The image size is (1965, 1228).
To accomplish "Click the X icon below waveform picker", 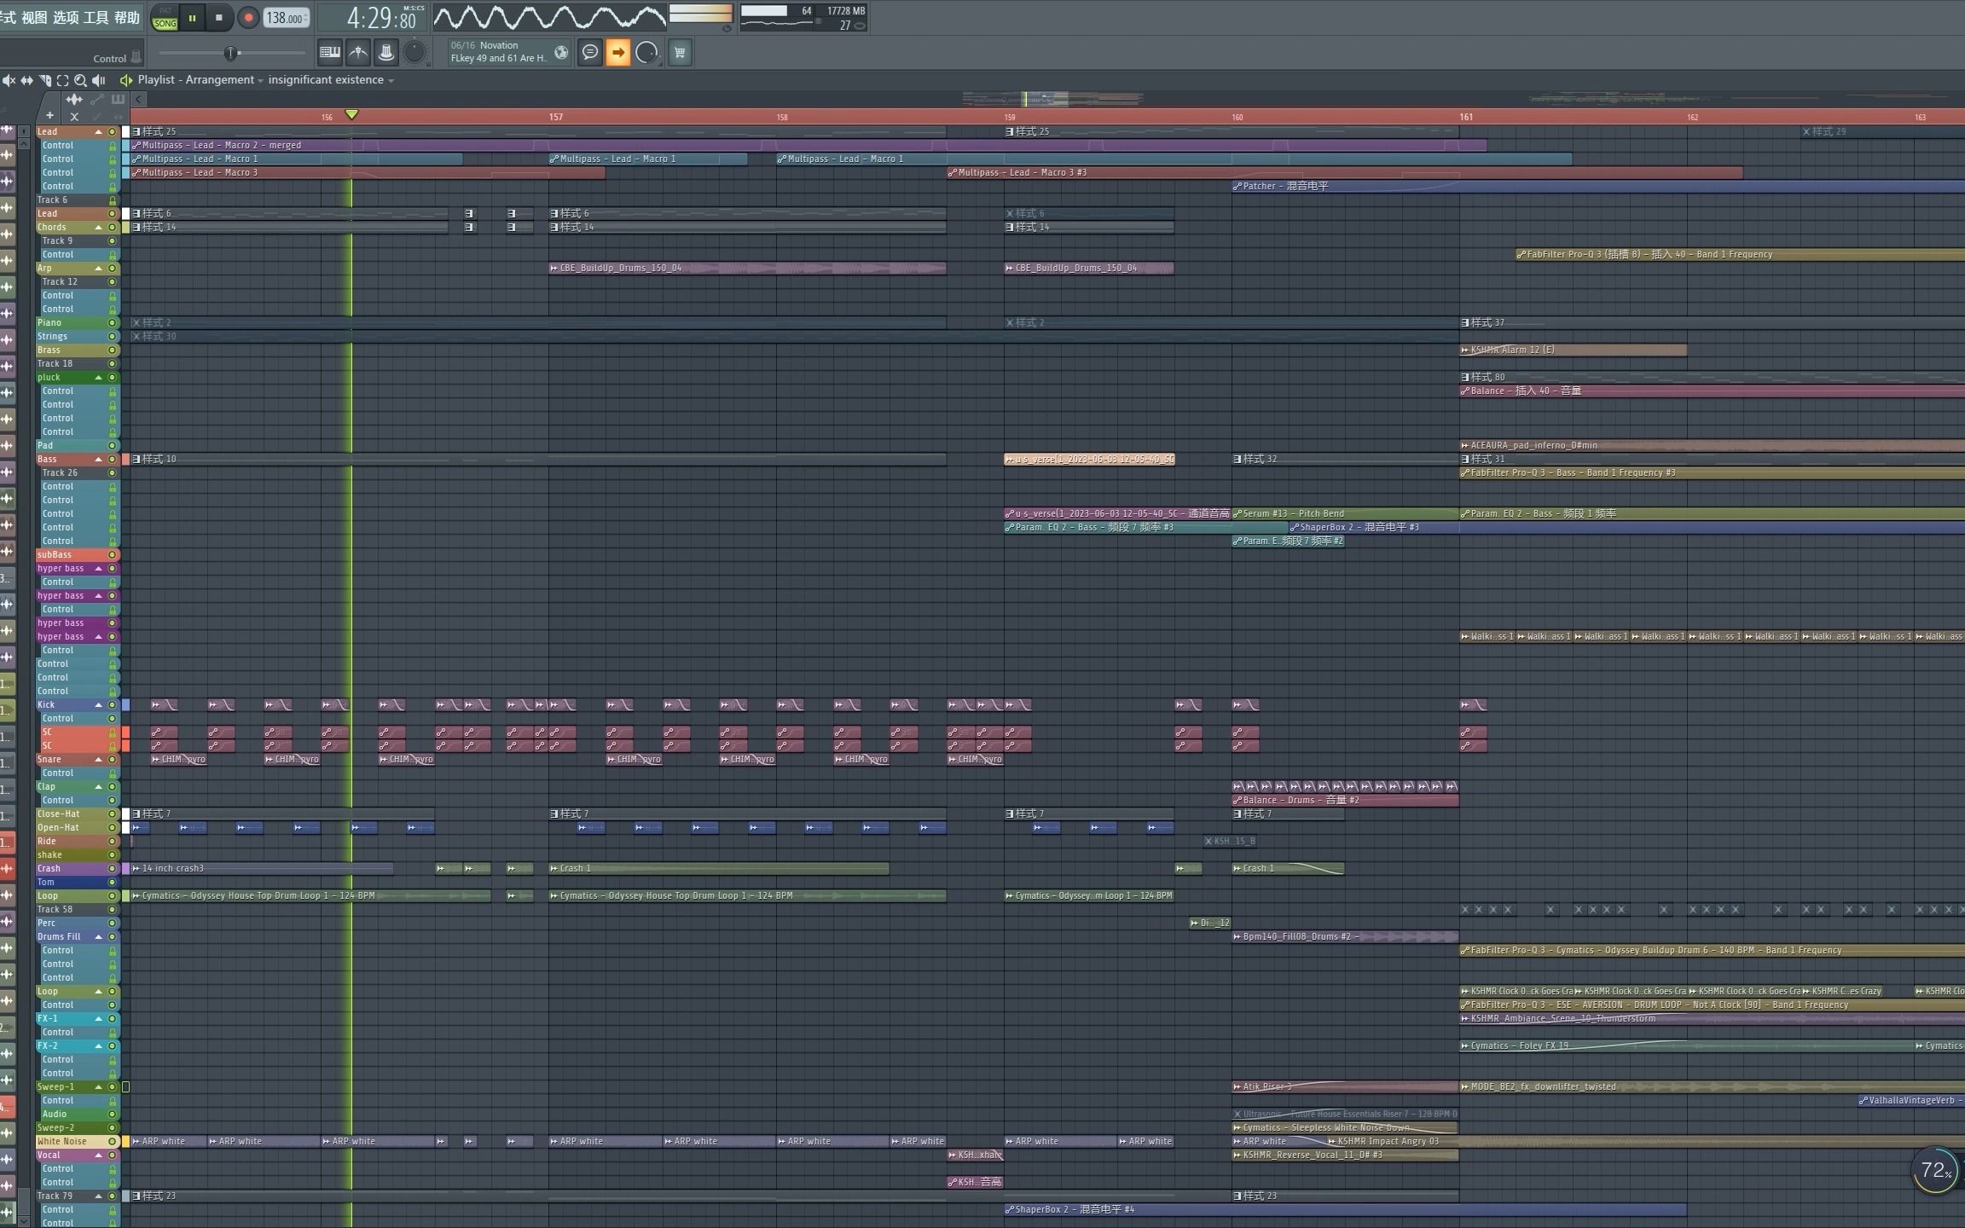I will click(74, 117).
